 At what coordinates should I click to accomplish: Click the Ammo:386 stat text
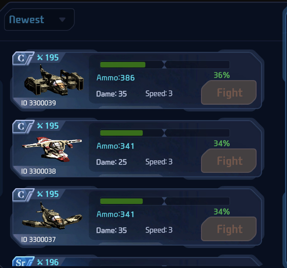coord(115,78)
